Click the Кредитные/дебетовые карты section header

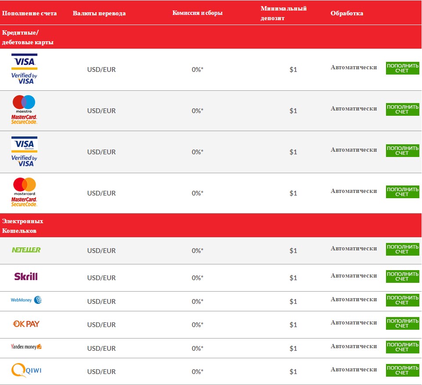click(x=28, y=37)
